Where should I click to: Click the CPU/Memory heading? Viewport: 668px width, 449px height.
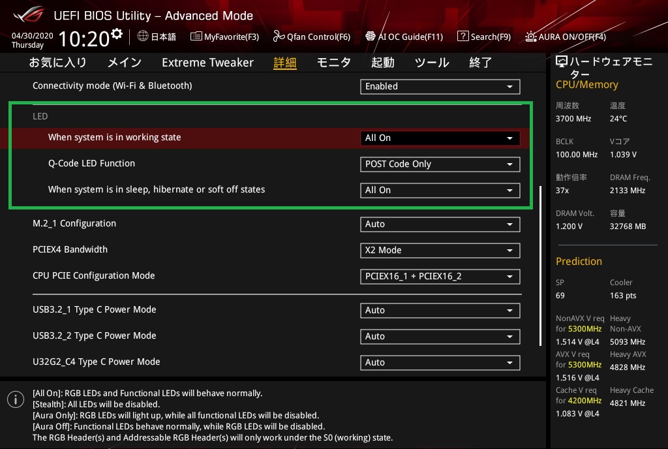[x=587, y=85]
